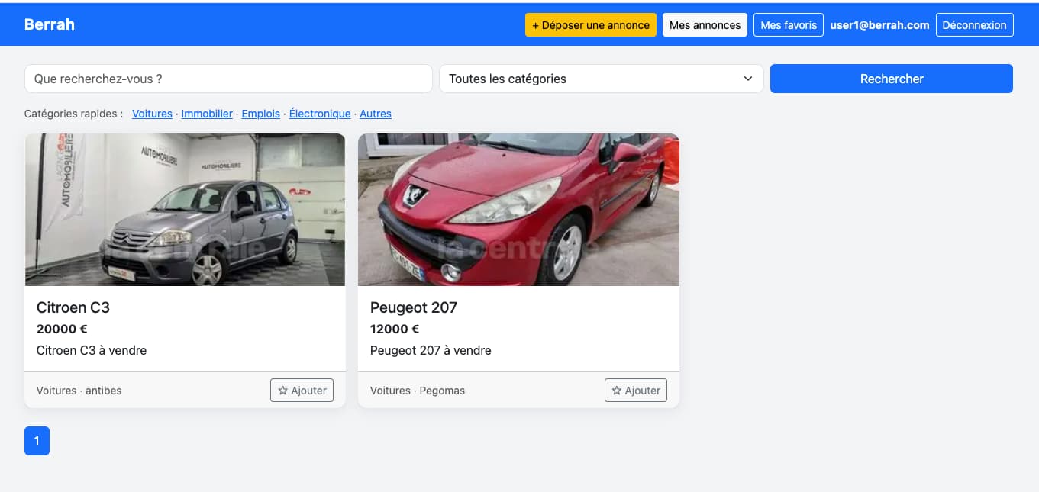Image resolution: width=1039 pixels, height=492 pixels.
Task: Select the Voitures quick category link
Action: point(152,114)
